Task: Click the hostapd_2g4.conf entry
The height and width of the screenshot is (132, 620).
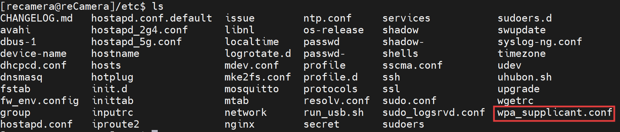Action: 139,30
